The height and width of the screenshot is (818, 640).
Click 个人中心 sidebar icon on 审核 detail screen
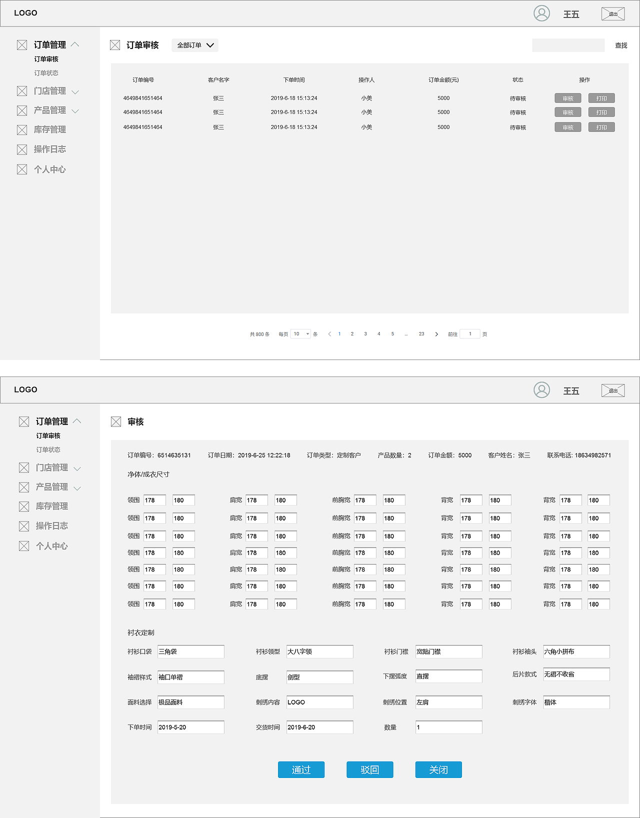(24, 546)
